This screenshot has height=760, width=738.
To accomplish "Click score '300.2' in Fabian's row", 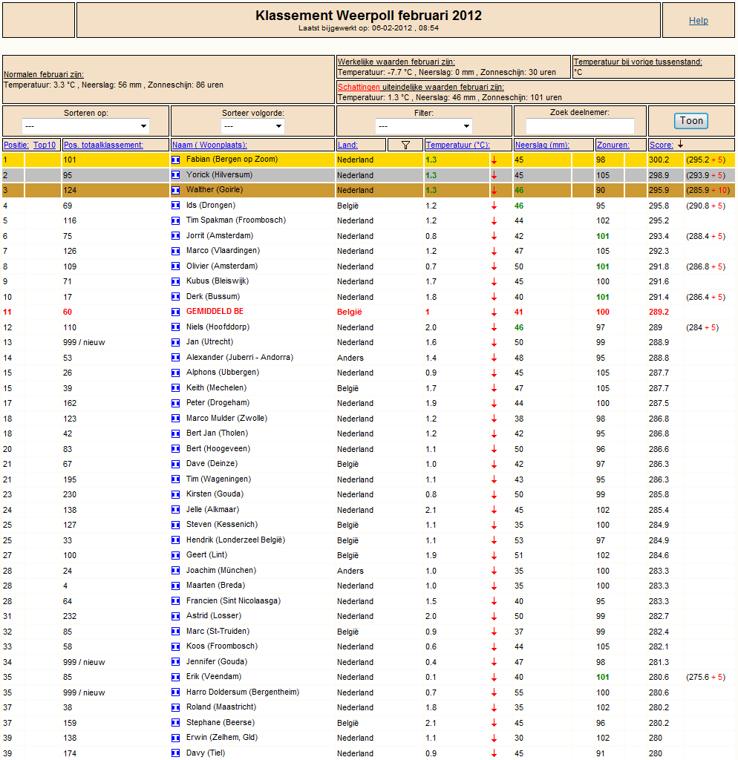I will point(659,160).
